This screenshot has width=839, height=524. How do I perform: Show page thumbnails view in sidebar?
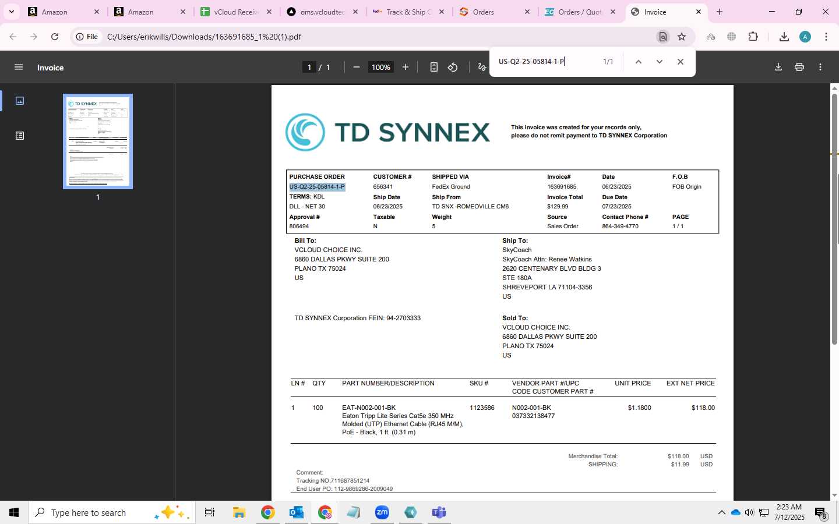tap(20, 101)
